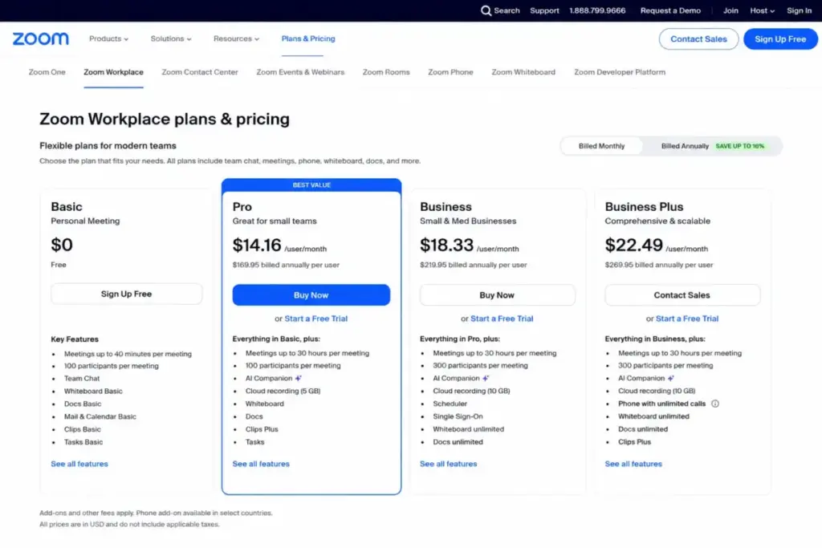Select the Zoom Phone tab
Screen dimensions: 822x548
click(x=450, y=72)
